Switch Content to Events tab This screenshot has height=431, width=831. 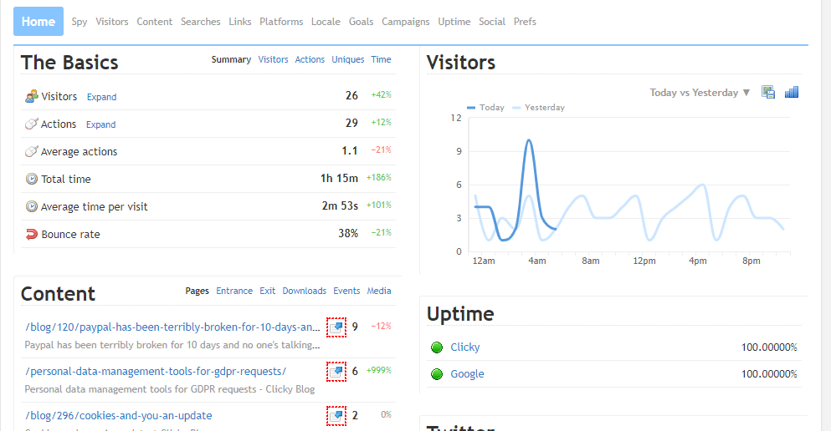(346, 291)
